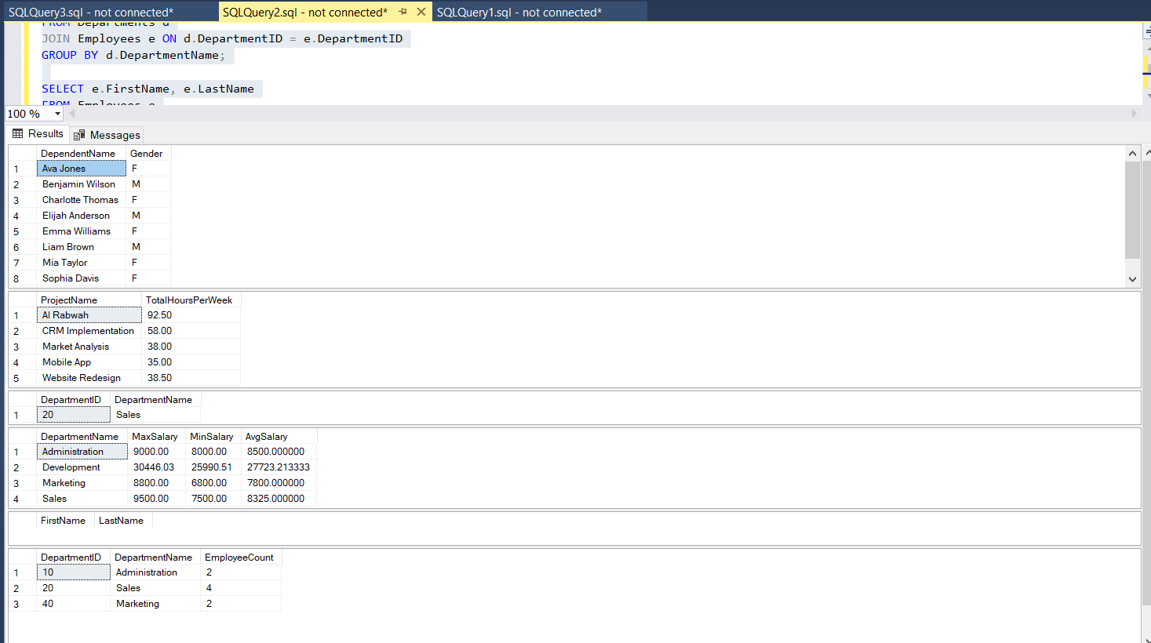Click scroll-down arrow of first result grid
This screenshot has width=1151, height=643.
1132,279
